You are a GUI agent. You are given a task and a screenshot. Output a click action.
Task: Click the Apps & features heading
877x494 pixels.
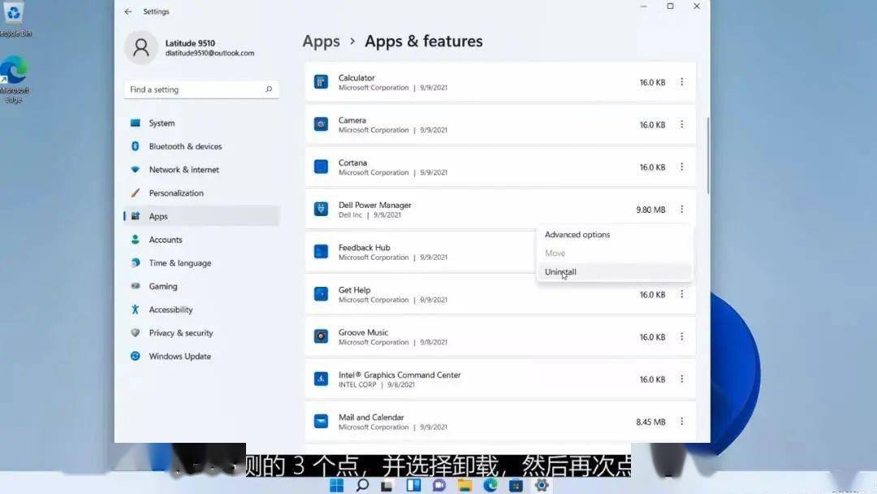pos(423,41)
